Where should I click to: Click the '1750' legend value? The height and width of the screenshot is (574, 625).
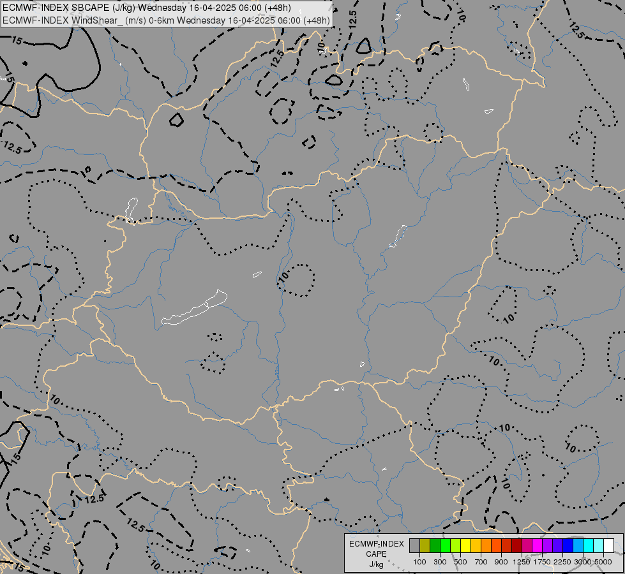click(x=542, y=562)
